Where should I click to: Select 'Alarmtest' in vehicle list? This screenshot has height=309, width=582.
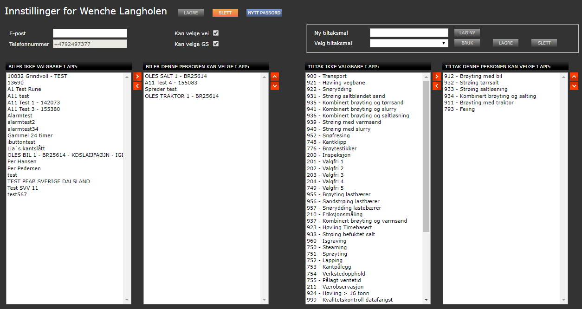pos(65,116)
